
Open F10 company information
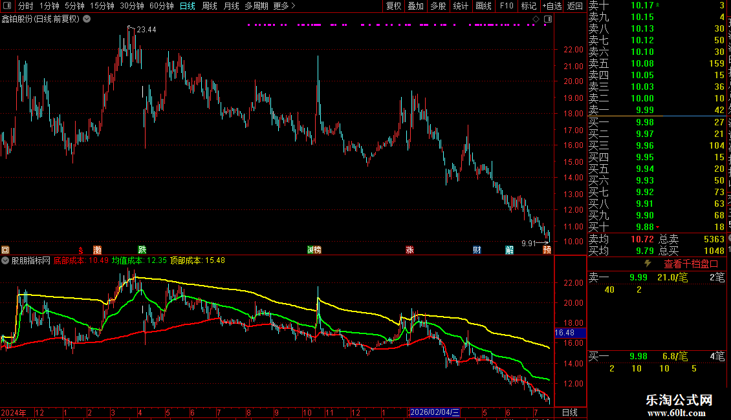tap(507, 6)
